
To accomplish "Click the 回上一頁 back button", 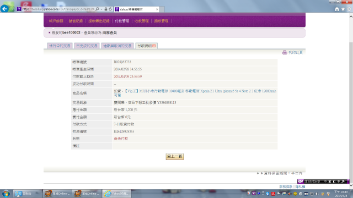I will [x=175, y=156].
